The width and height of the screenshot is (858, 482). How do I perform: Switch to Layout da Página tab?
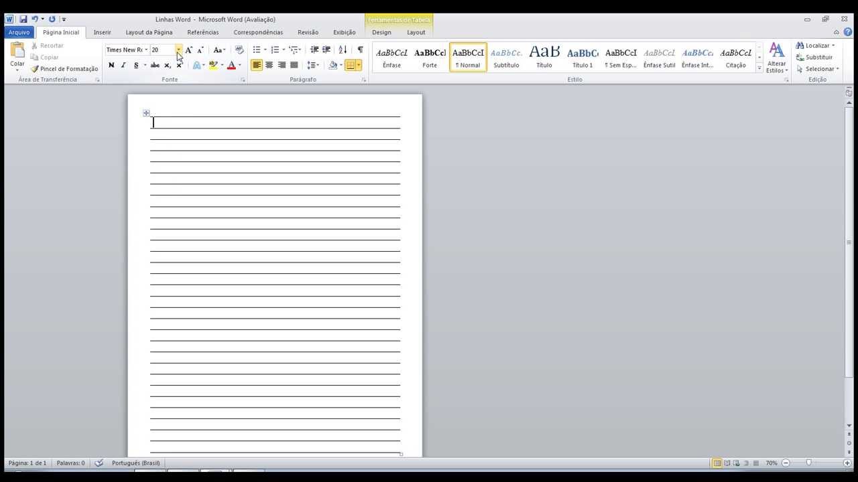(x=149, y=32)
